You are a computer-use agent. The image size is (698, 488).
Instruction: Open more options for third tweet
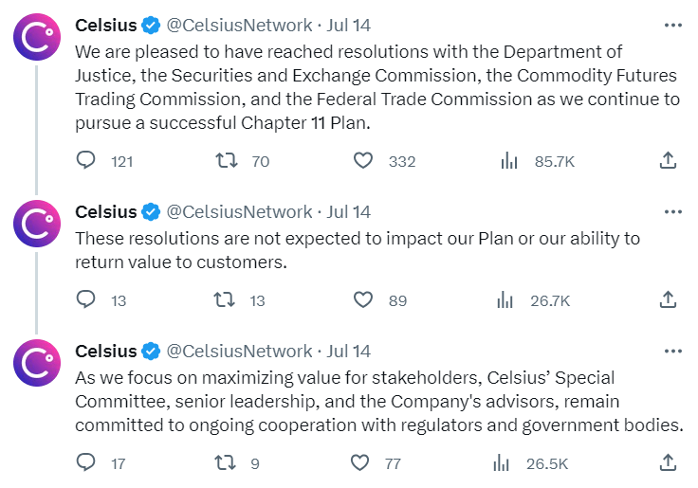click(x=672, y=351)
